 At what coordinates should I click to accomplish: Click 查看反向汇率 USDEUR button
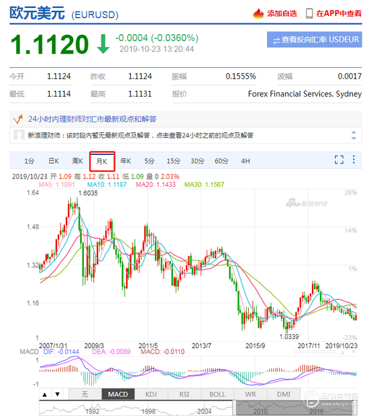coord(315,40)
